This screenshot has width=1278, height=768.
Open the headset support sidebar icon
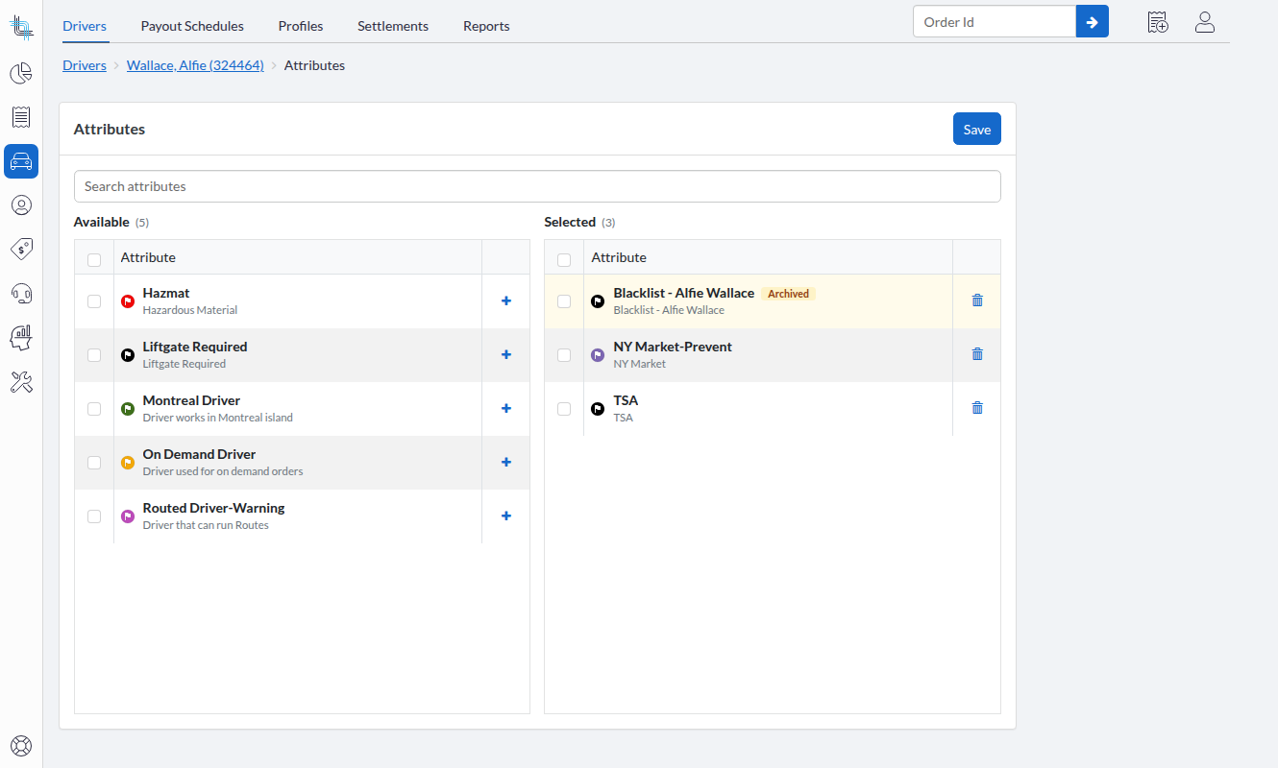tap(21, 294)
